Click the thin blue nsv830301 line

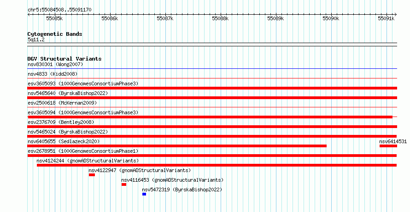212,69
